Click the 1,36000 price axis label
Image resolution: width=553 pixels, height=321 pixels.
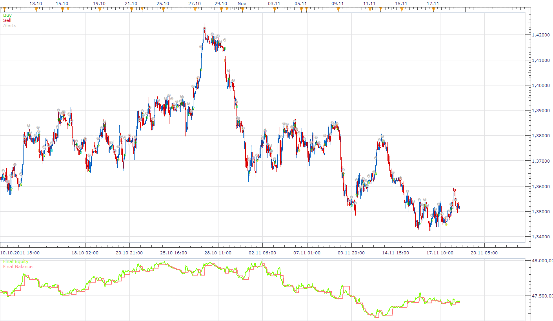[x=541, y=187]
